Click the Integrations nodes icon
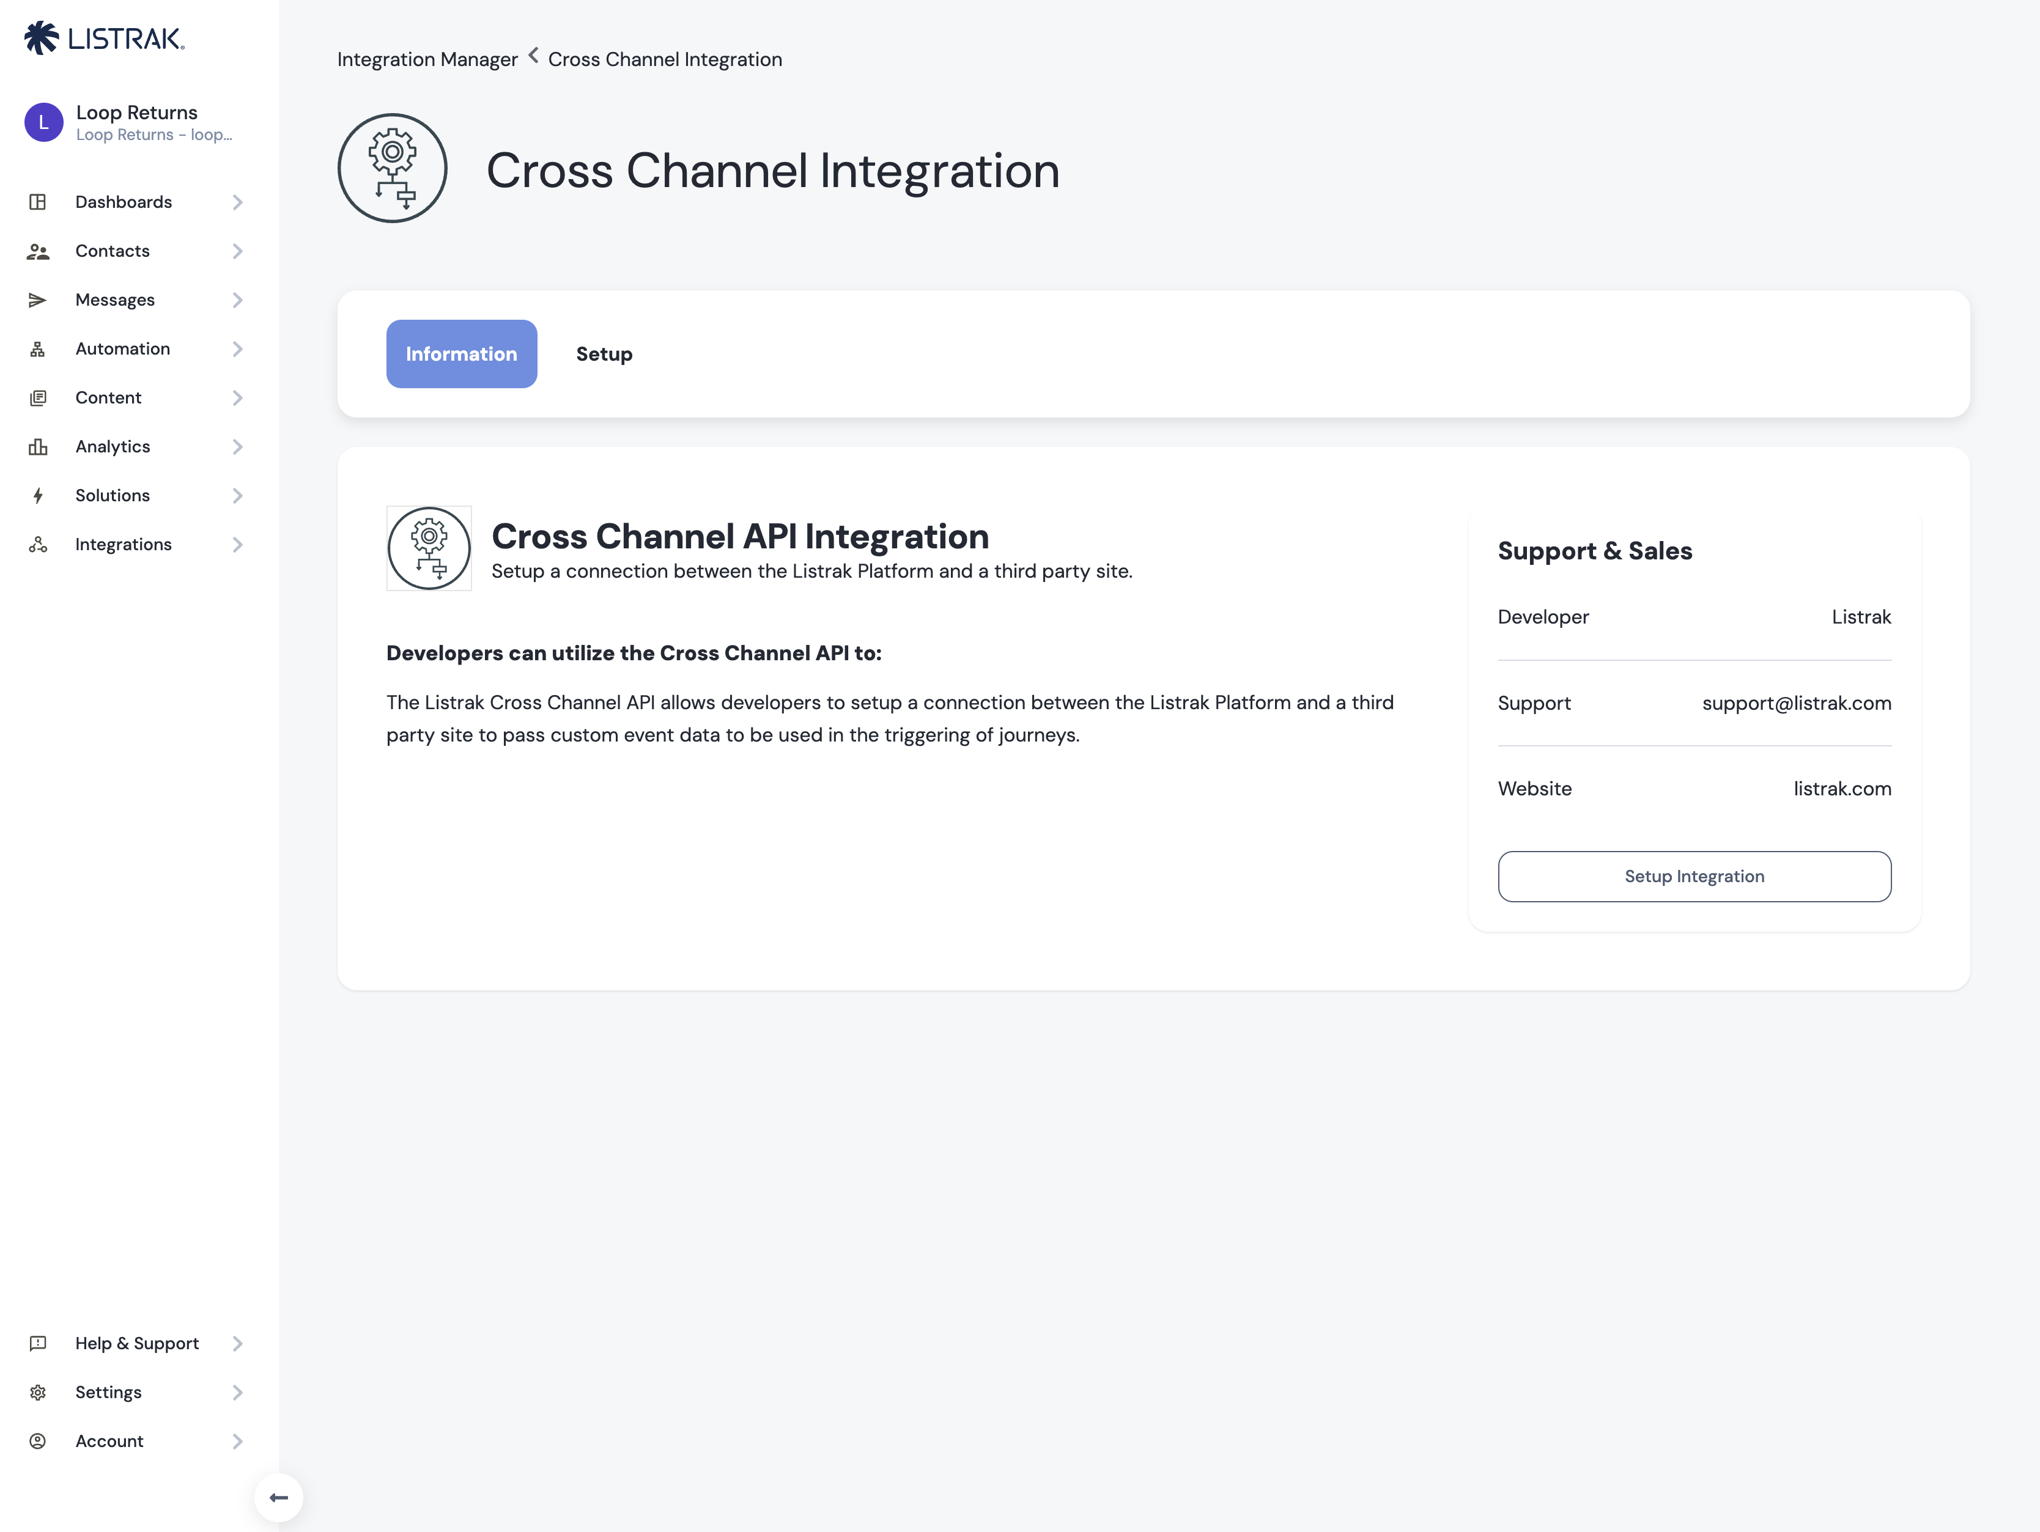Image resolution: width=2040 pixels, height=1532 pixels. [x=38, y=544]
